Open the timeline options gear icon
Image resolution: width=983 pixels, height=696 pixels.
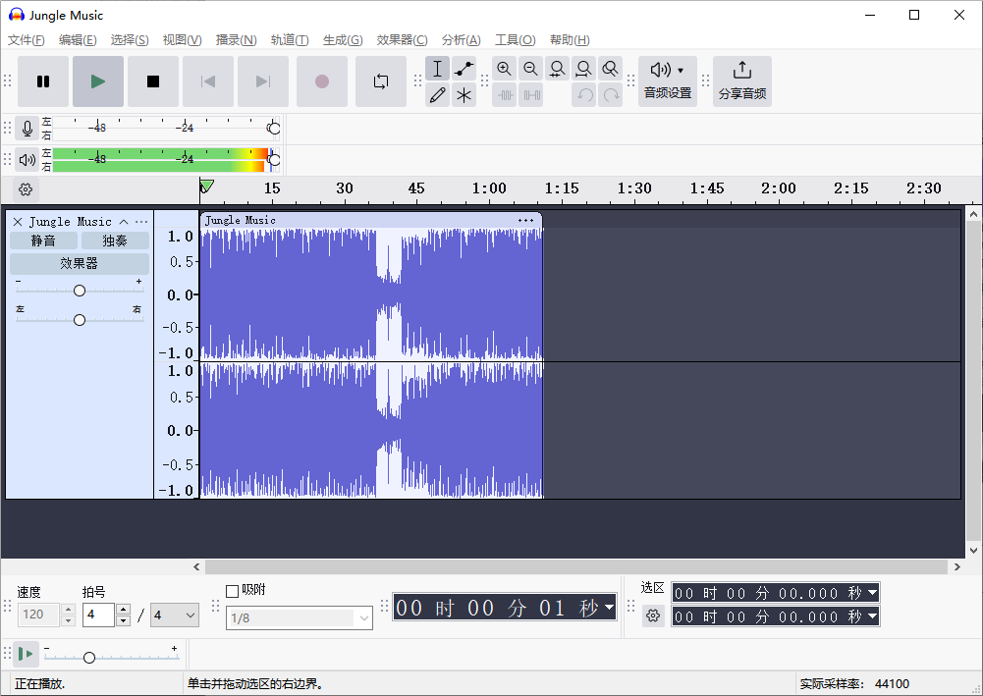(x=26, y=189)
